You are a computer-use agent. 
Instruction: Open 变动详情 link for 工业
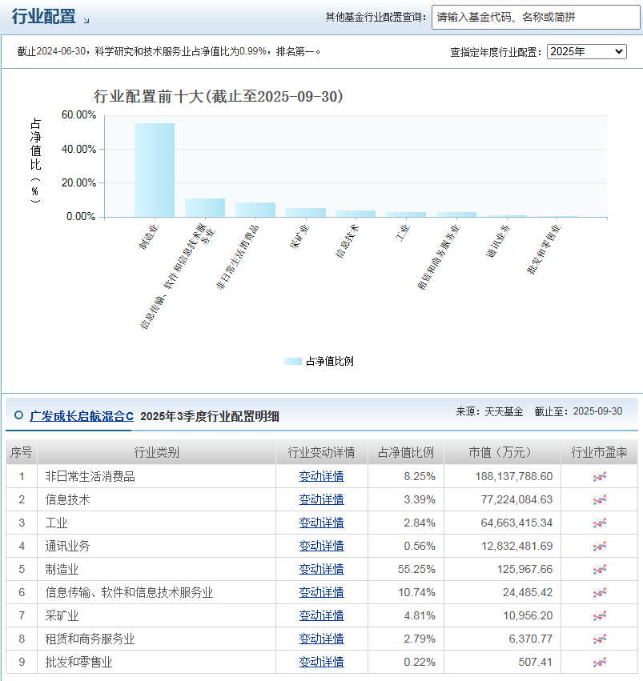tap(322, 523)
